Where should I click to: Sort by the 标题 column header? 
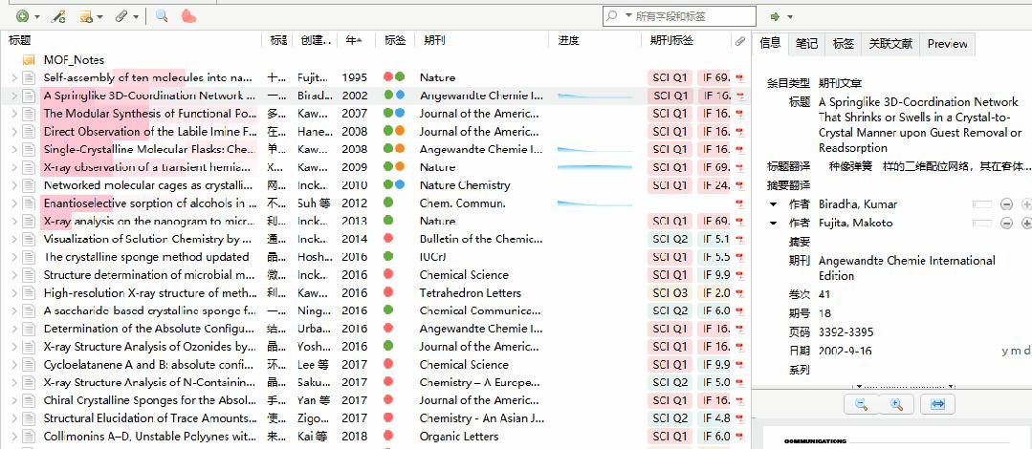132,41
